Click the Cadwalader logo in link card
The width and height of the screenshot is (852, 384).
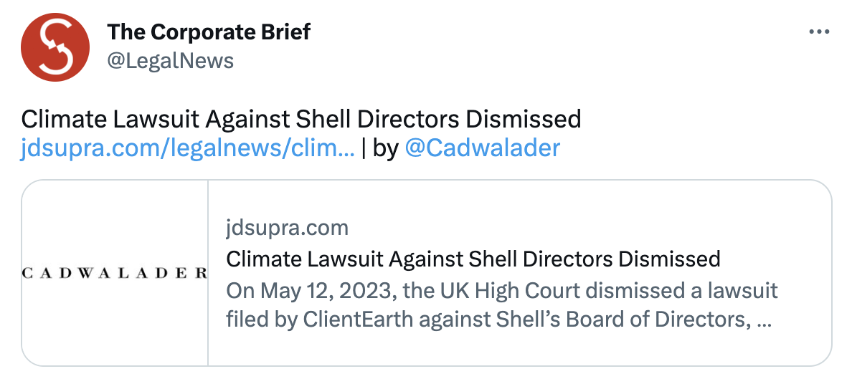coord(115,273)
